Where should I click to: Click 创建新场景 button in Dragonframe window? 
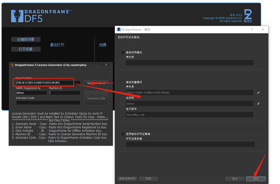tap(26, 39)
